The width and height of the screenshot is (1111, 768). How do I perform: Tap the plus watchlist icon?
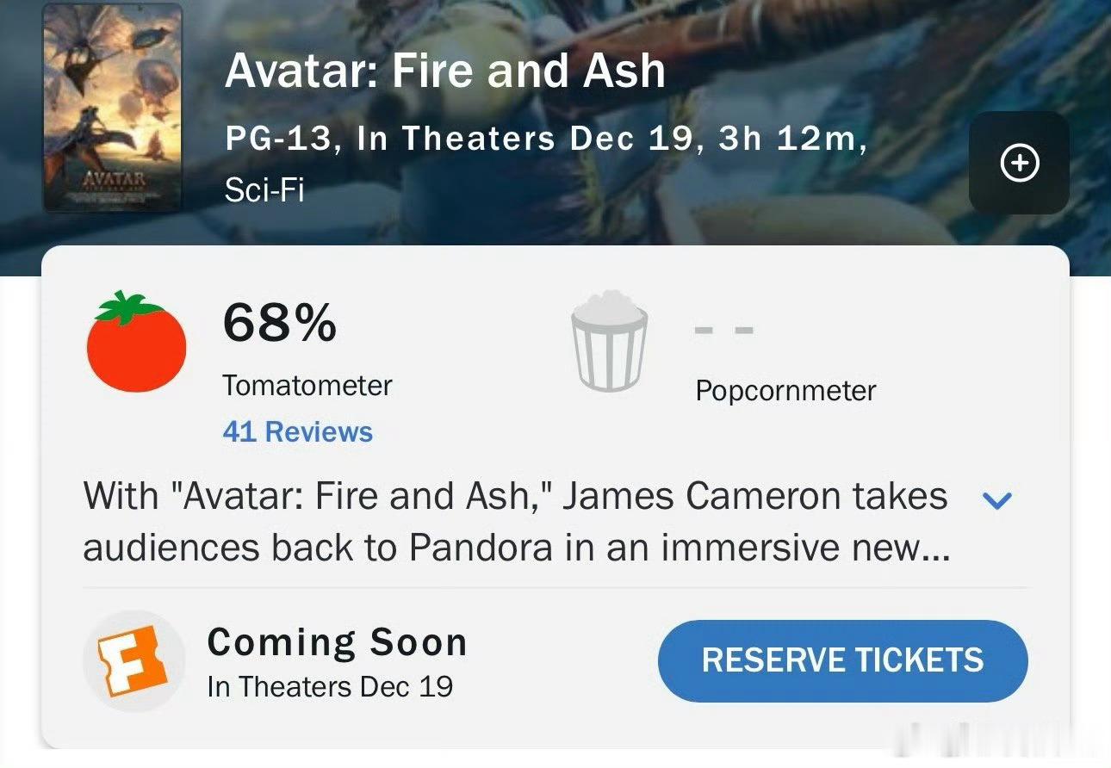point(1020,163)
